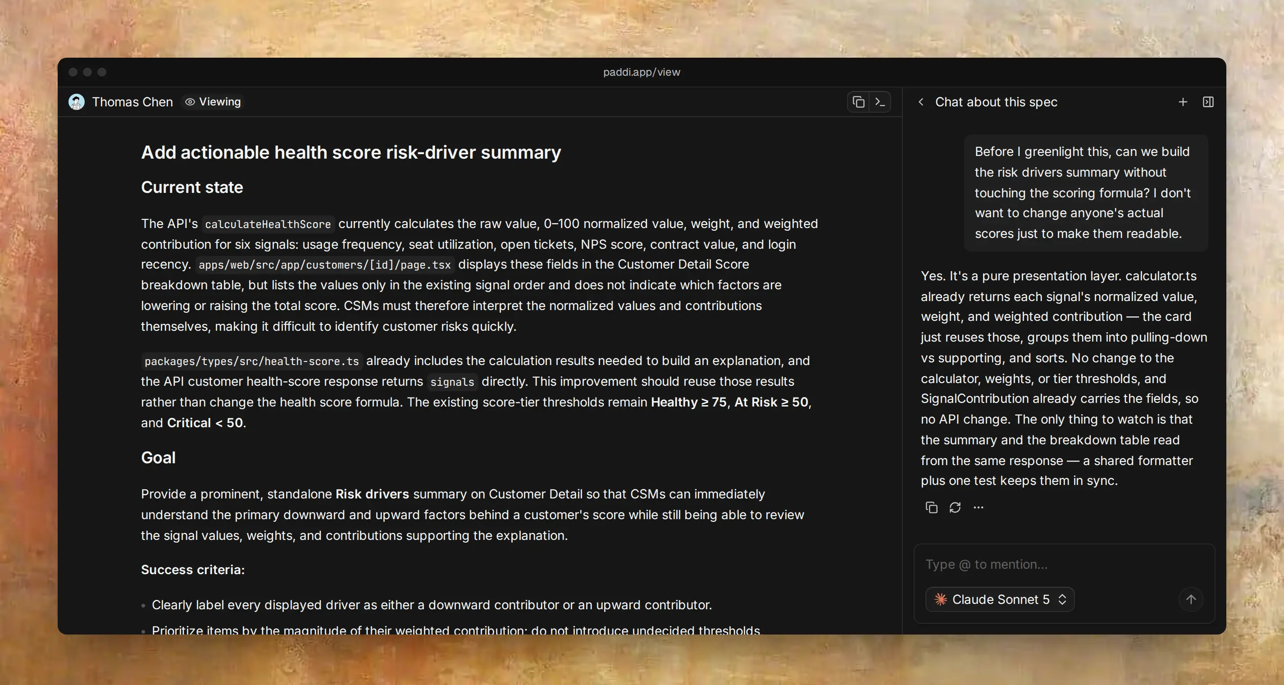
Task: Start a new chat with the plus icon
Action: (x=1183, y=102)
